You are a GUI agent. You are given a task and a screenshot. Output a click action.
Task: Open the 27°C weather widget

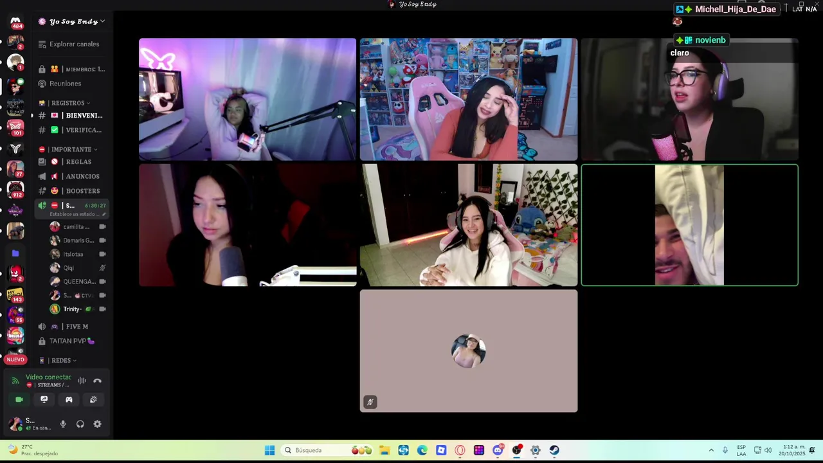pyautogui.click(x=32, y=450)
